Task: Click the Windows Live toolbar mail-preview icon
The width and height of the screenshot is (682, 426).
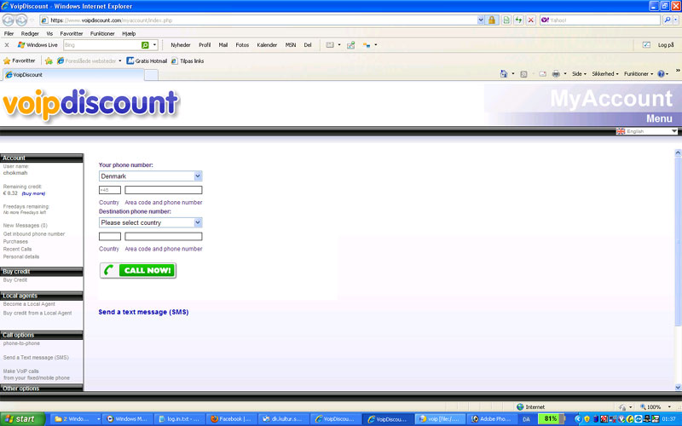Action: [x=330, y=45]
